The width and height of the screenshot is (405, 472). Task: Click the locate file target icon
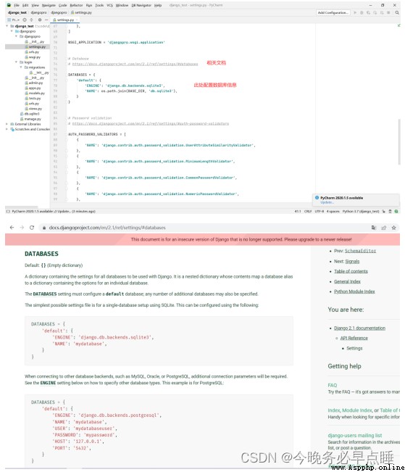coord(25,20)
